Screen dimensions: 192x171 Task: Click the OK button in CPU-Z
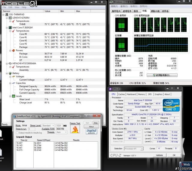point(174,155)
